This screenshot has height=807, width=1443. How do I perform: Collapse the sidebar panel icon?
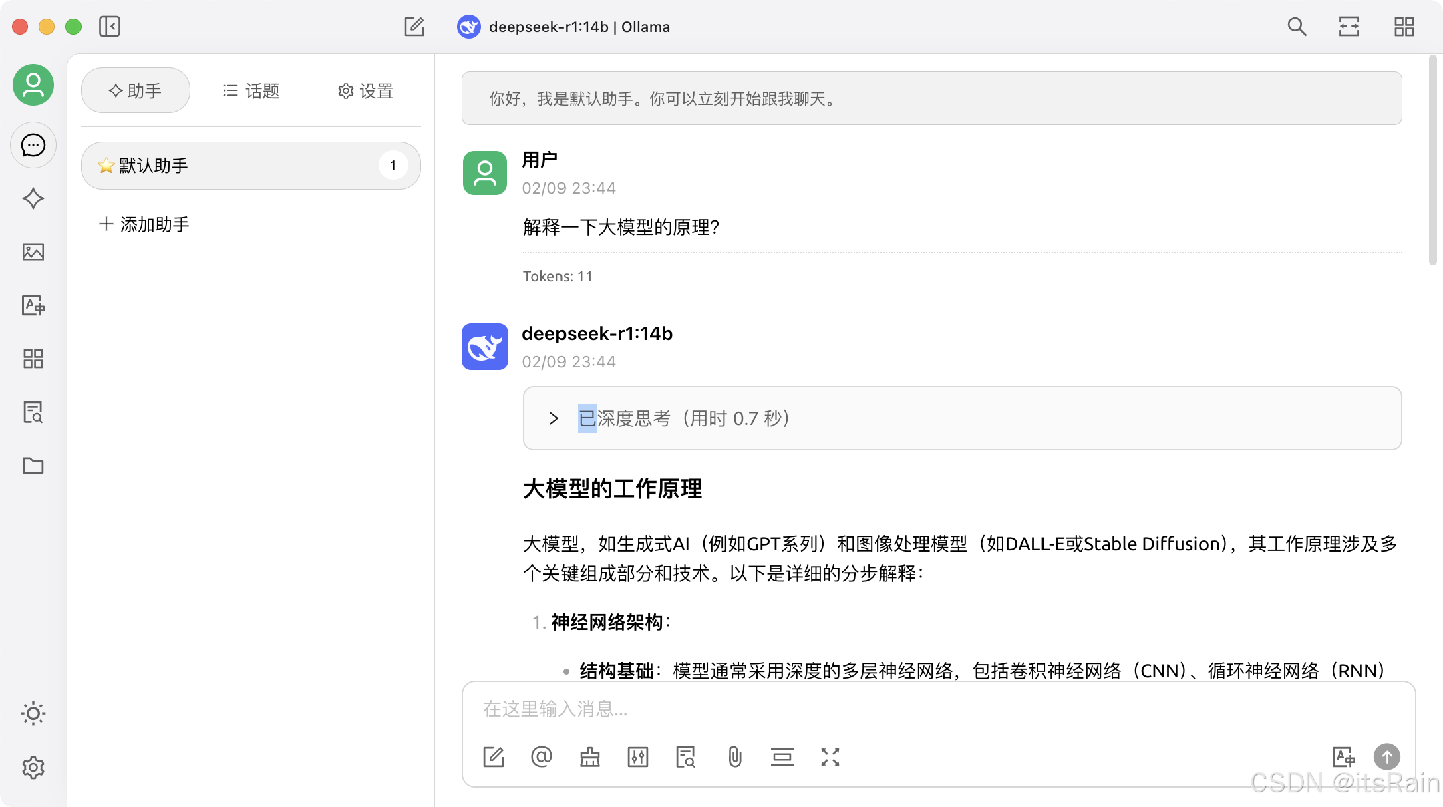[110, 27]
